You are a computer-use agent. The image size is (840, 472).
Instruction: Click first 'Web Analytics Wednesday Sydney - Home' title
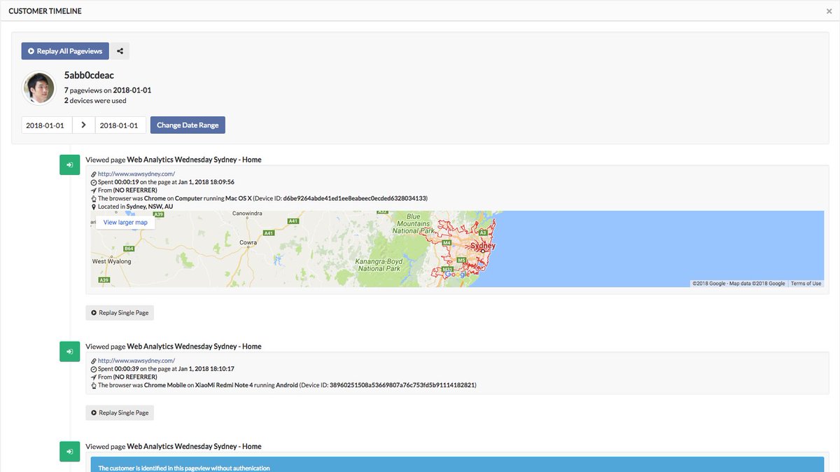pyautogui.click(x=194, y=160)
